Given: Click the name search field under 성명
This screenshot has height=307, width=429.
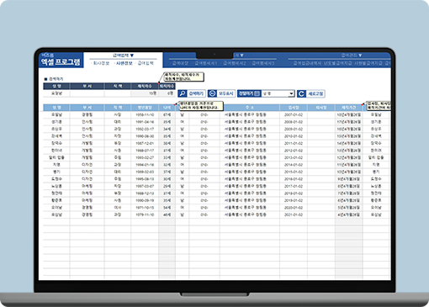Looking at the screenshot, I should point(56,93).
